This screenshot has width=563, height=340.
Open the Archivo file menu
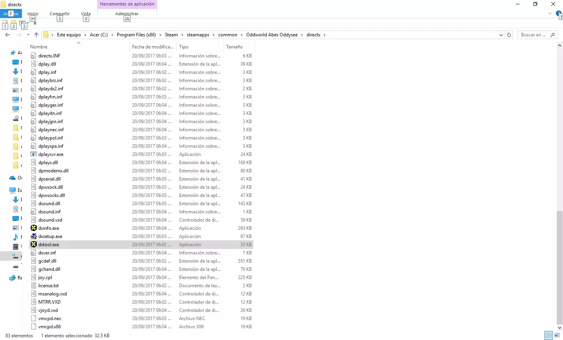pyautogui.click(x=11, y=14)
